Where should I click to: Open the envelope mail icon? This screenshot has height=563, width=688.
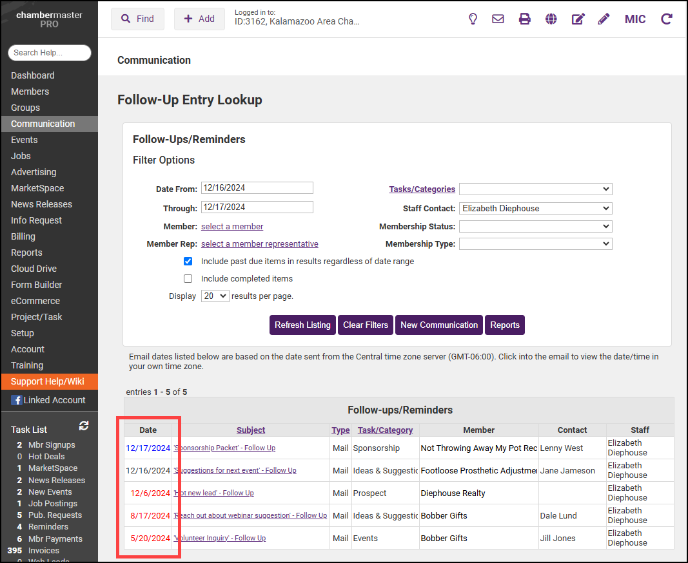click(x=498, y=19)
